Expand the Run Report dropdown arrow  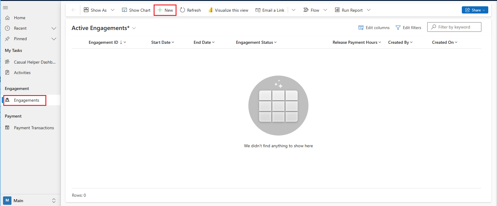click(369, 10)
